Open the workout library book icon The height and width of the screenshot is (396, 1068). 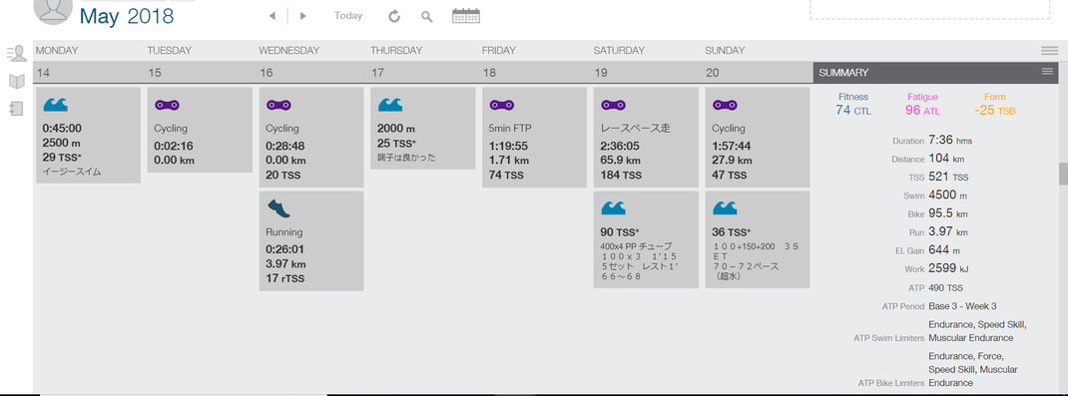pos(16,82)
